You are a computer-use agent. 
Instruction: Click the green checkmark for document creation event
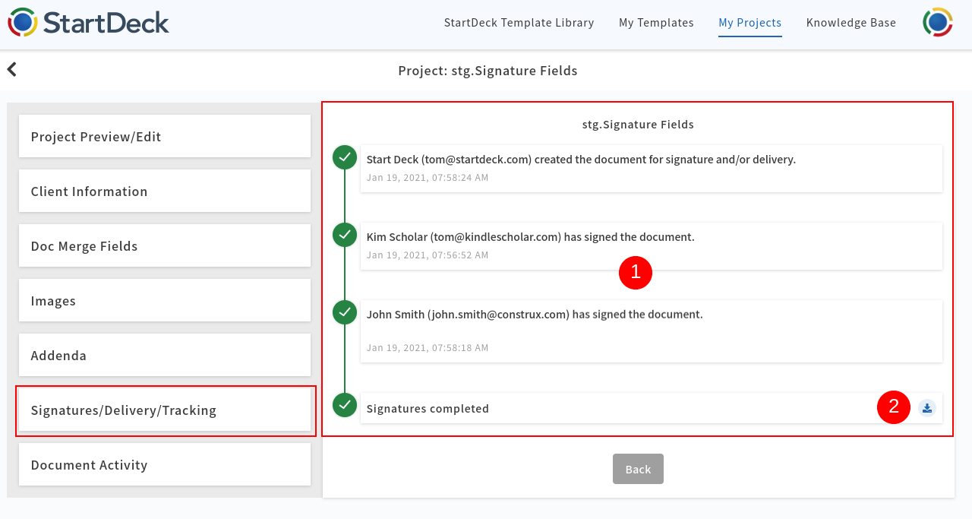[344, 157]
